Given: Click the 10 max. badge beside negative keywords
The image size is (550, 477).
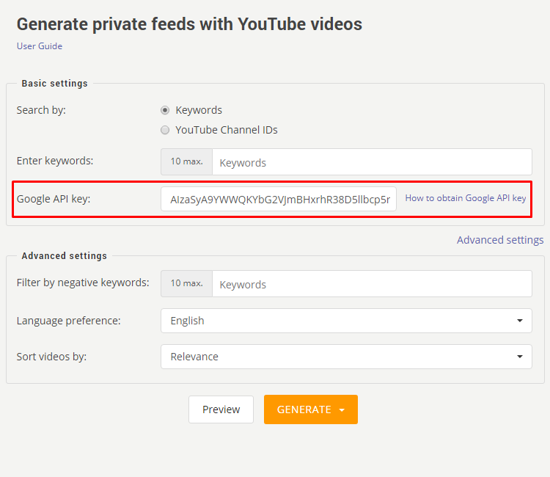Looking at the screenshot, I should coord(186,283).
